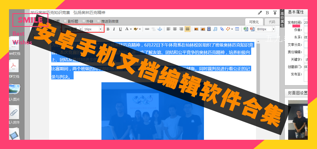Click the title brush color icon
The width and height of the screenshot is (317, 149).
pyautogui.click(x=260, y=13)
